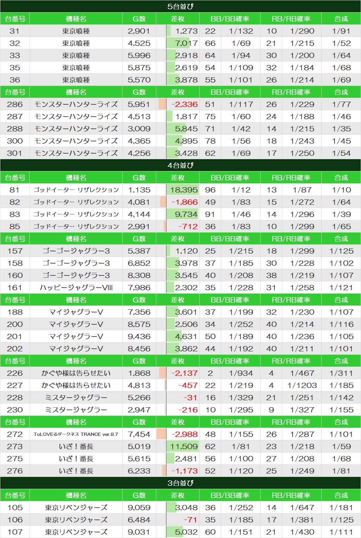Click G count 5,996 for machine 33
The width and height of the screenshot is (361, 538).
tap(139, 55)
